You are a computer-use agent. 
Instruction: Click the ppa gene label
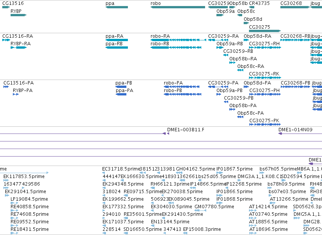pos(110,3)
